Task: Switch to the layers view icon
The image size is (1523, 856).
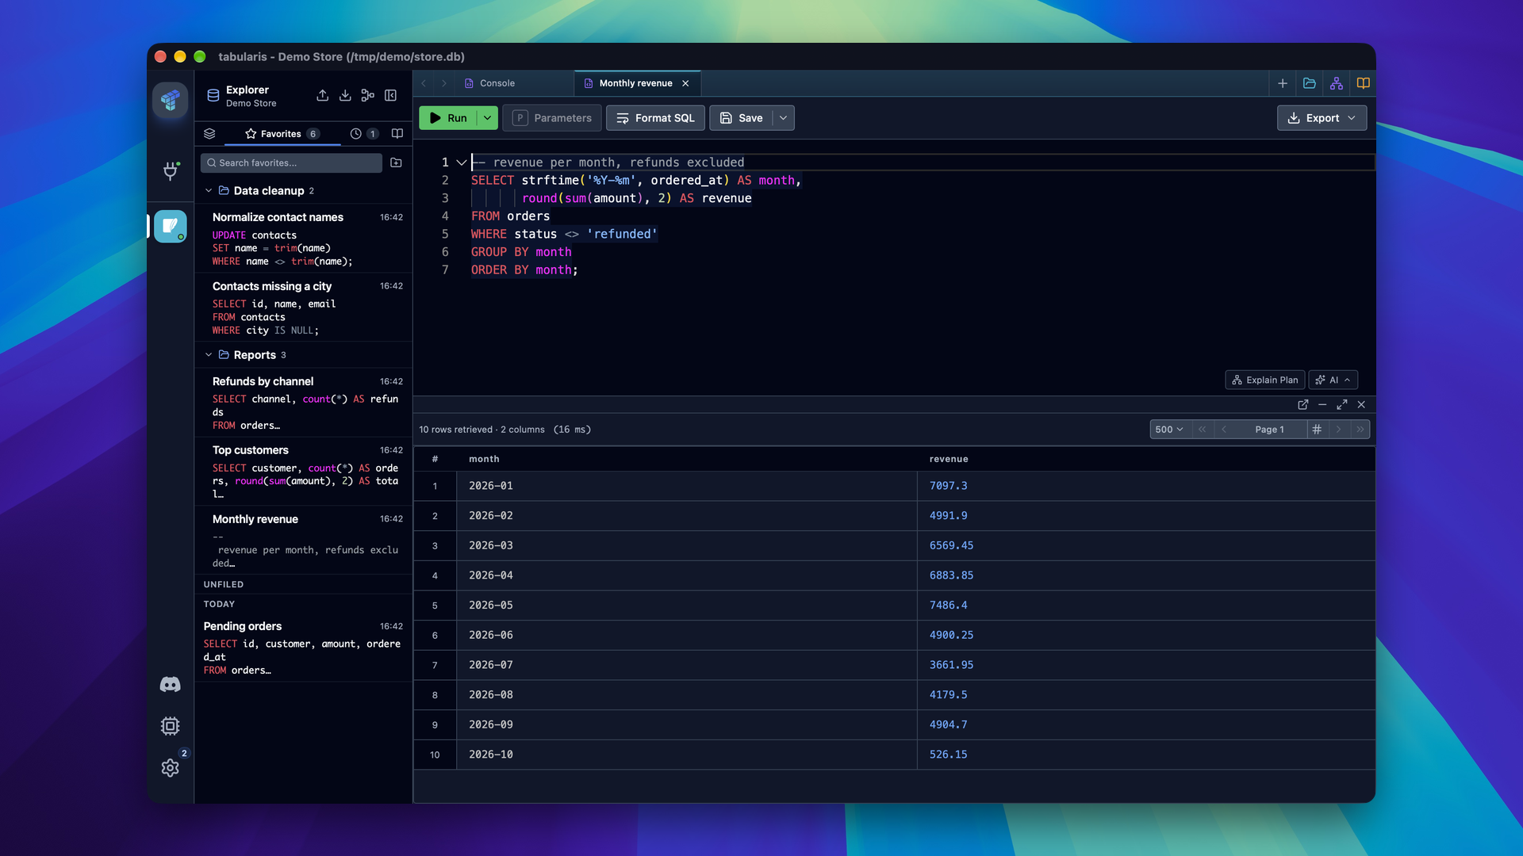Action: point(209,133)
